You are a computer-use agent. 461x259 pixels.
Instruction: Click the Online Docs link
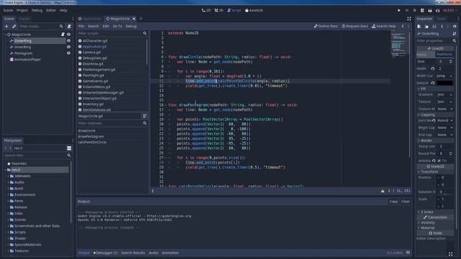326,27
